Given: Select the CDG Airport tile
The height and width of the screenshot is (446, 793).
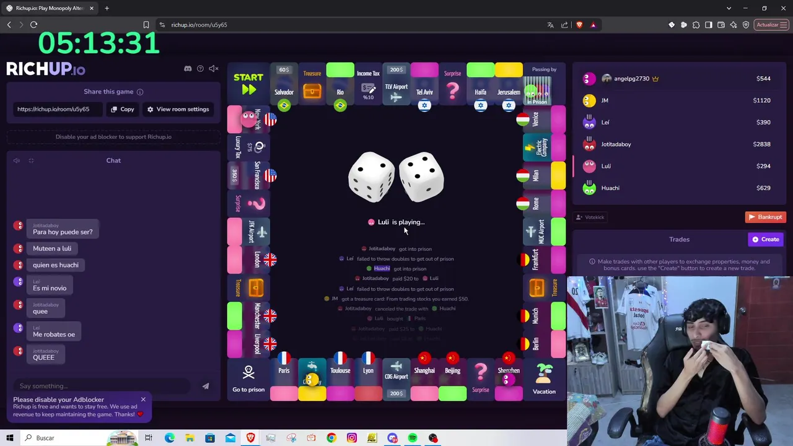Looking at the screenshot, I should coord(396,379).
